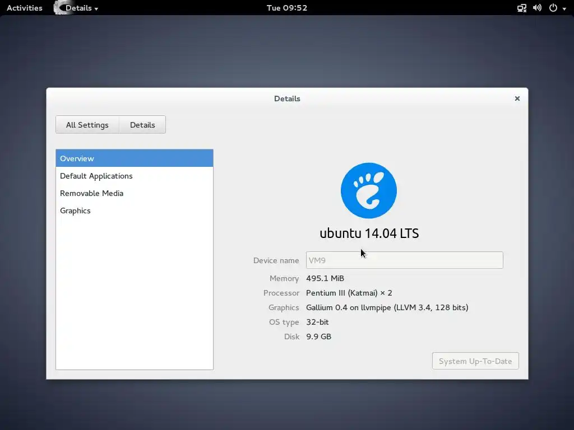Viewport: 574px width, 430px height.
Task: Focus the Device name field
Action: point(405,260)
